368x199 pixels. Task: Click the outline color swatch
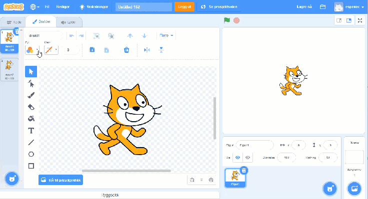(49, 50)
